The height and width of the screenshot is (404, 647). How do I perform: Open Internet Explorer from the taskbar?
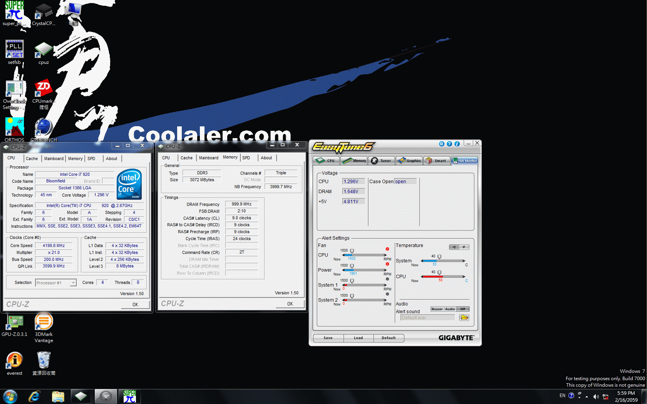pos(34,396)
